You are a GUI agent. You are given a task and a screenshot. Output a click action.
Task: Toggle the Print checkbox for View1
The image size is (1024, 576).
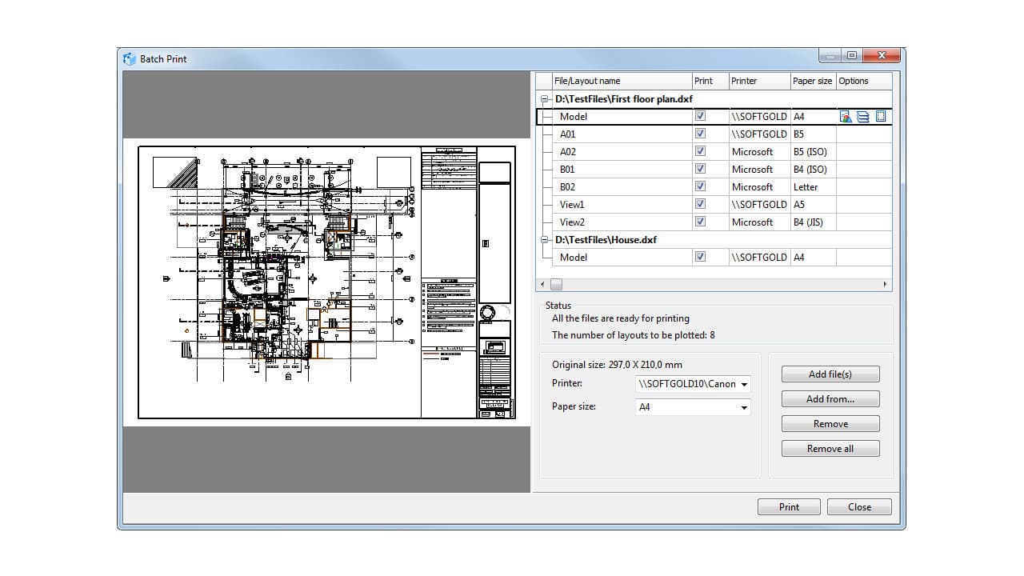700,204
